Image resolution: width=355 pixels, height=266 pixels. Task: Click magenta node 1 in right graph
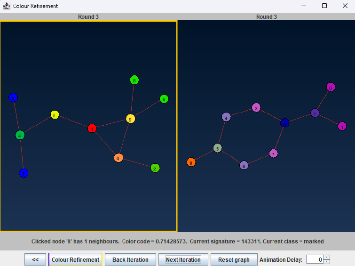click(342, 126)
